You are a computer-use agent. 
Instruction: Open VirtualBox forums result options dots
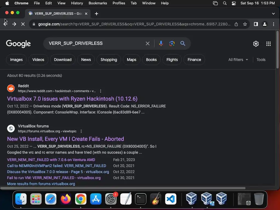[81, 131]
